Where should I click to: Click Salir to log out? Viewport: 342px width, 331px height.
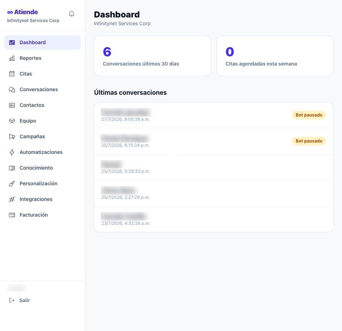point(25,300)
